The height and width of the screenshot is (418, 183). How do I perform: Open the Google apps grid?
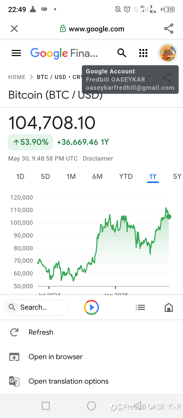tap(143, 53)
